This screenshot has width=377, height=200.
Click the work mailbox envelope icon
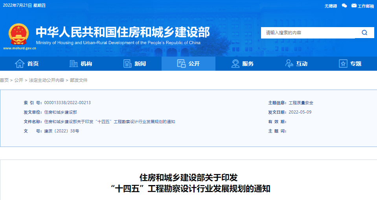coord(354,6)
